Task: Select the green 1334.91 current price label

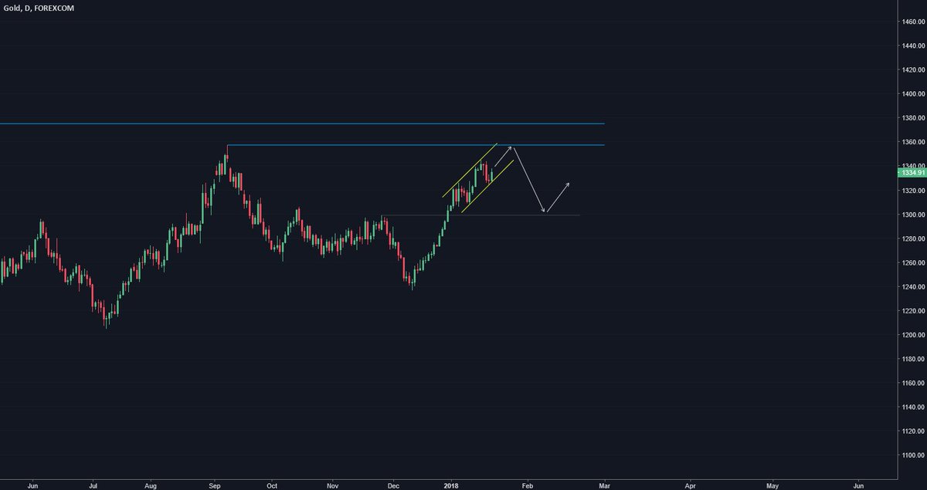Action: [912, 173]
